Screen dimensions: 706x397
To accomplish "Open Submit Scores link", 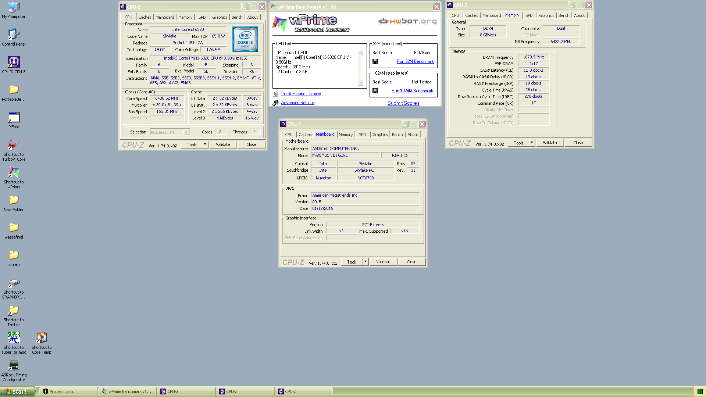I will click(x=403, y=103).
